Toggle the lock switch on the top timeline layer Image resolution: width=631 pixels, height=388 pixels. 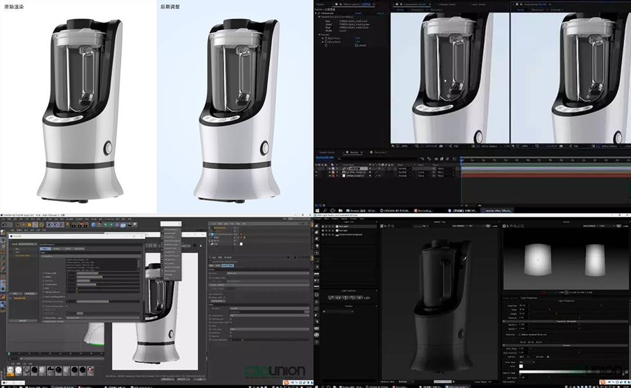click(323, 168)
